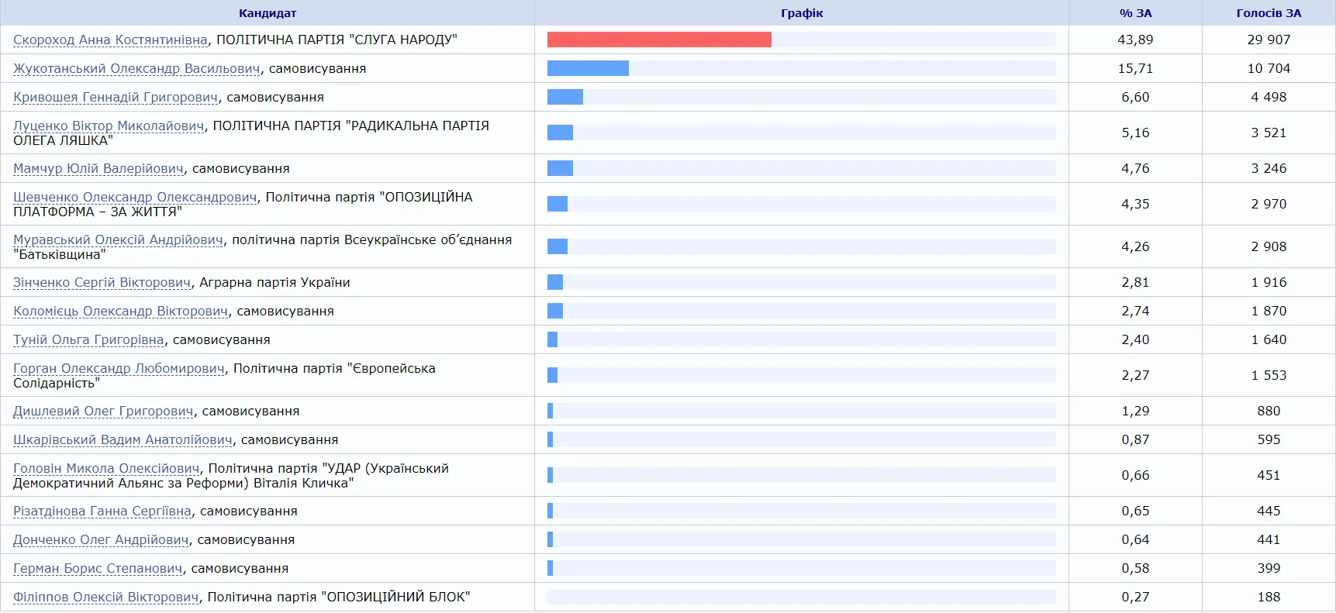
Task: Click the blue bar for Жукотанський
Action: 588,68
